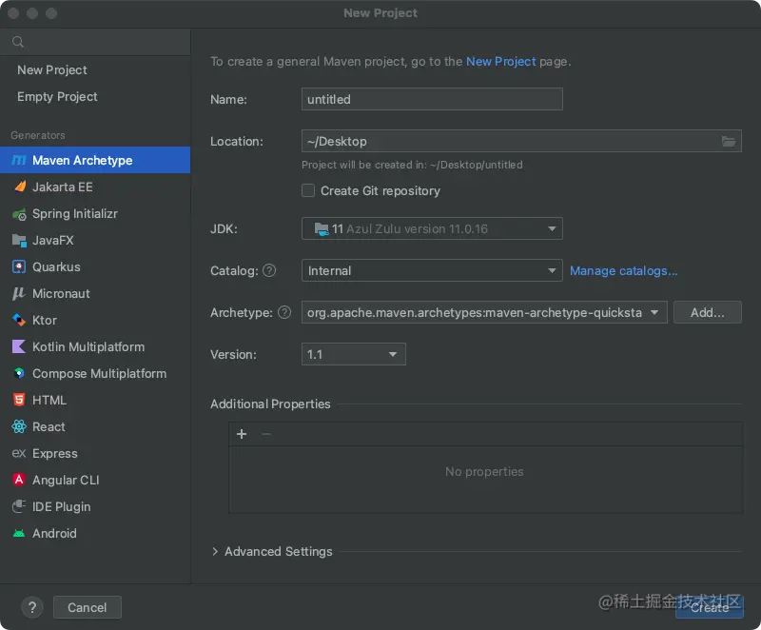Select HTML generator row

click(95, 400)
